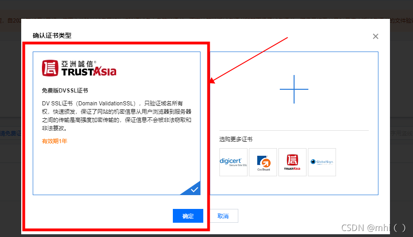The image size is (413, 237).
Task: Click the DV SSL certificate description paragraph
Action: click(117, 116)
